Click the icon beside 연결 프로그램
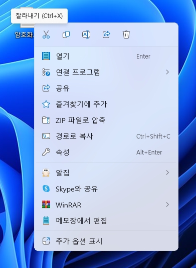The height and width of the screenshot is (268, 196). pyautogui.click(x=46, y=72)
